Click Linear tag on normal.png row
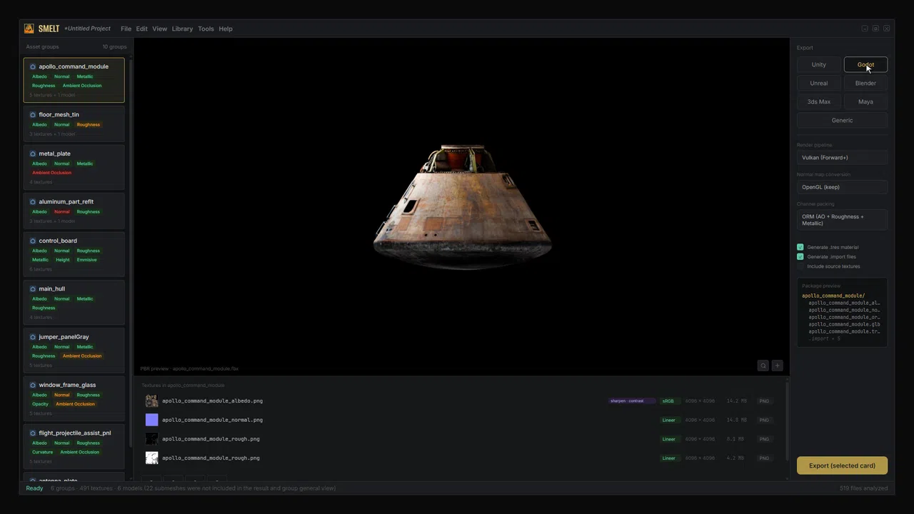 (x=668, y=420)
